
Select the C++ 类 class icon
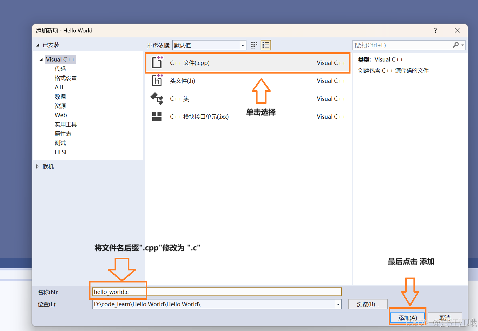[157, 99]
